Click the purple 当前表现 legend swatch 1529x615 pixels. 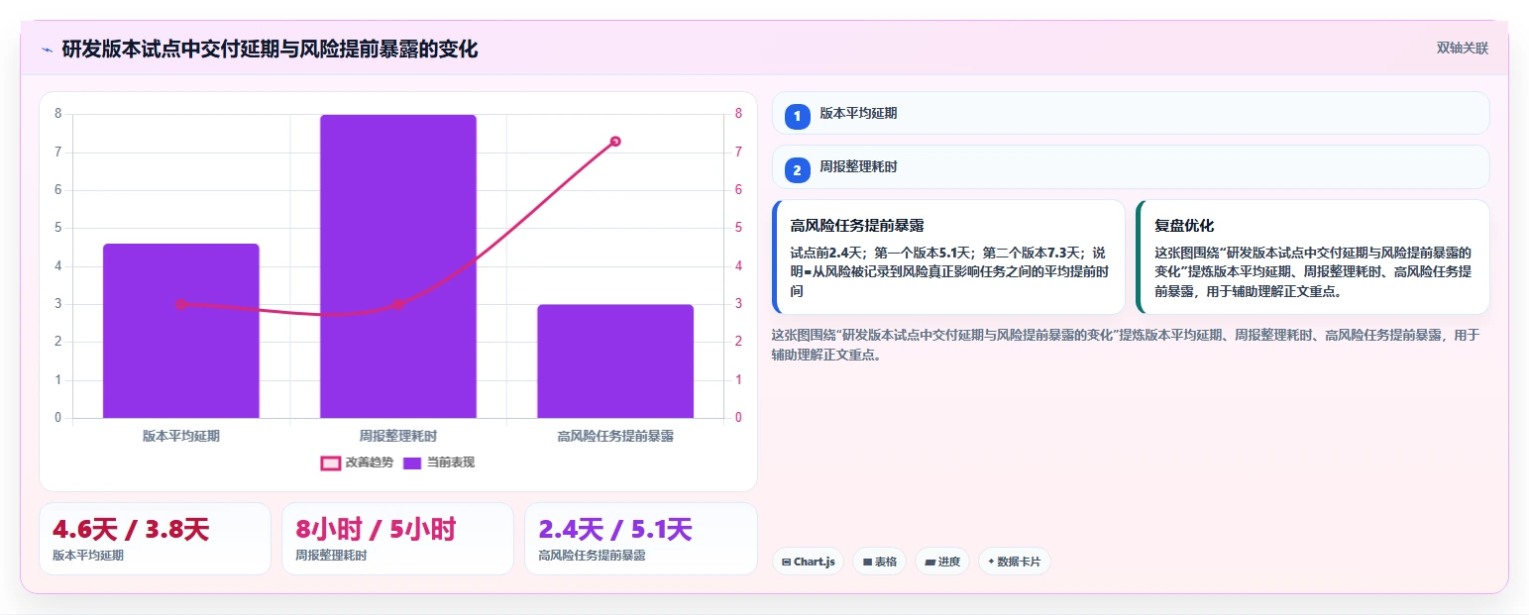click(413, 462)
